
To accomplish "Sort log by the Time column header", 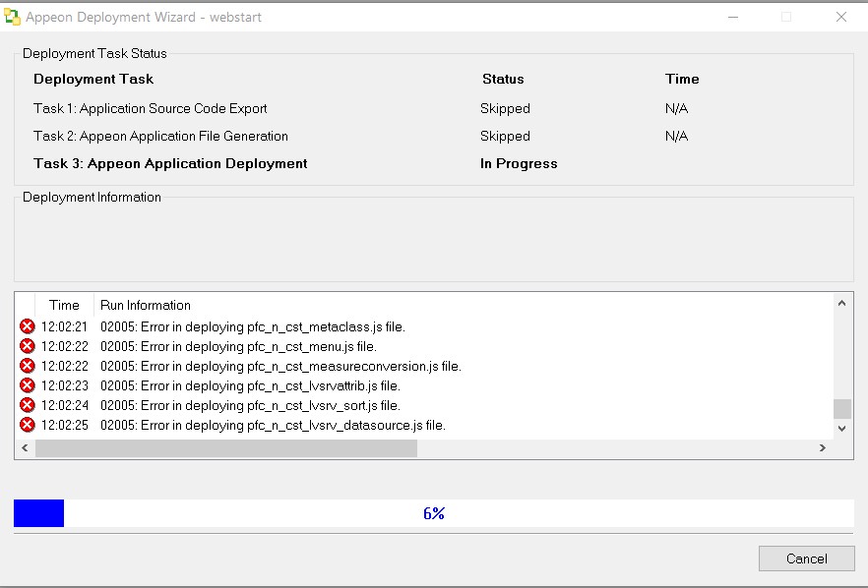I will coord(64,305).
